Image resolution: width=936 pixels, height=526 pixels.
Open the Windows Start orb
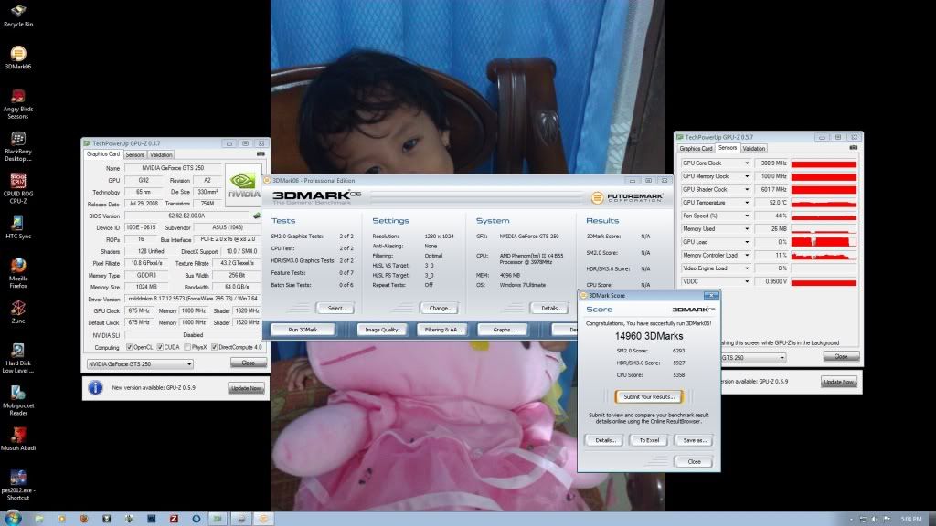click(13, 518)
